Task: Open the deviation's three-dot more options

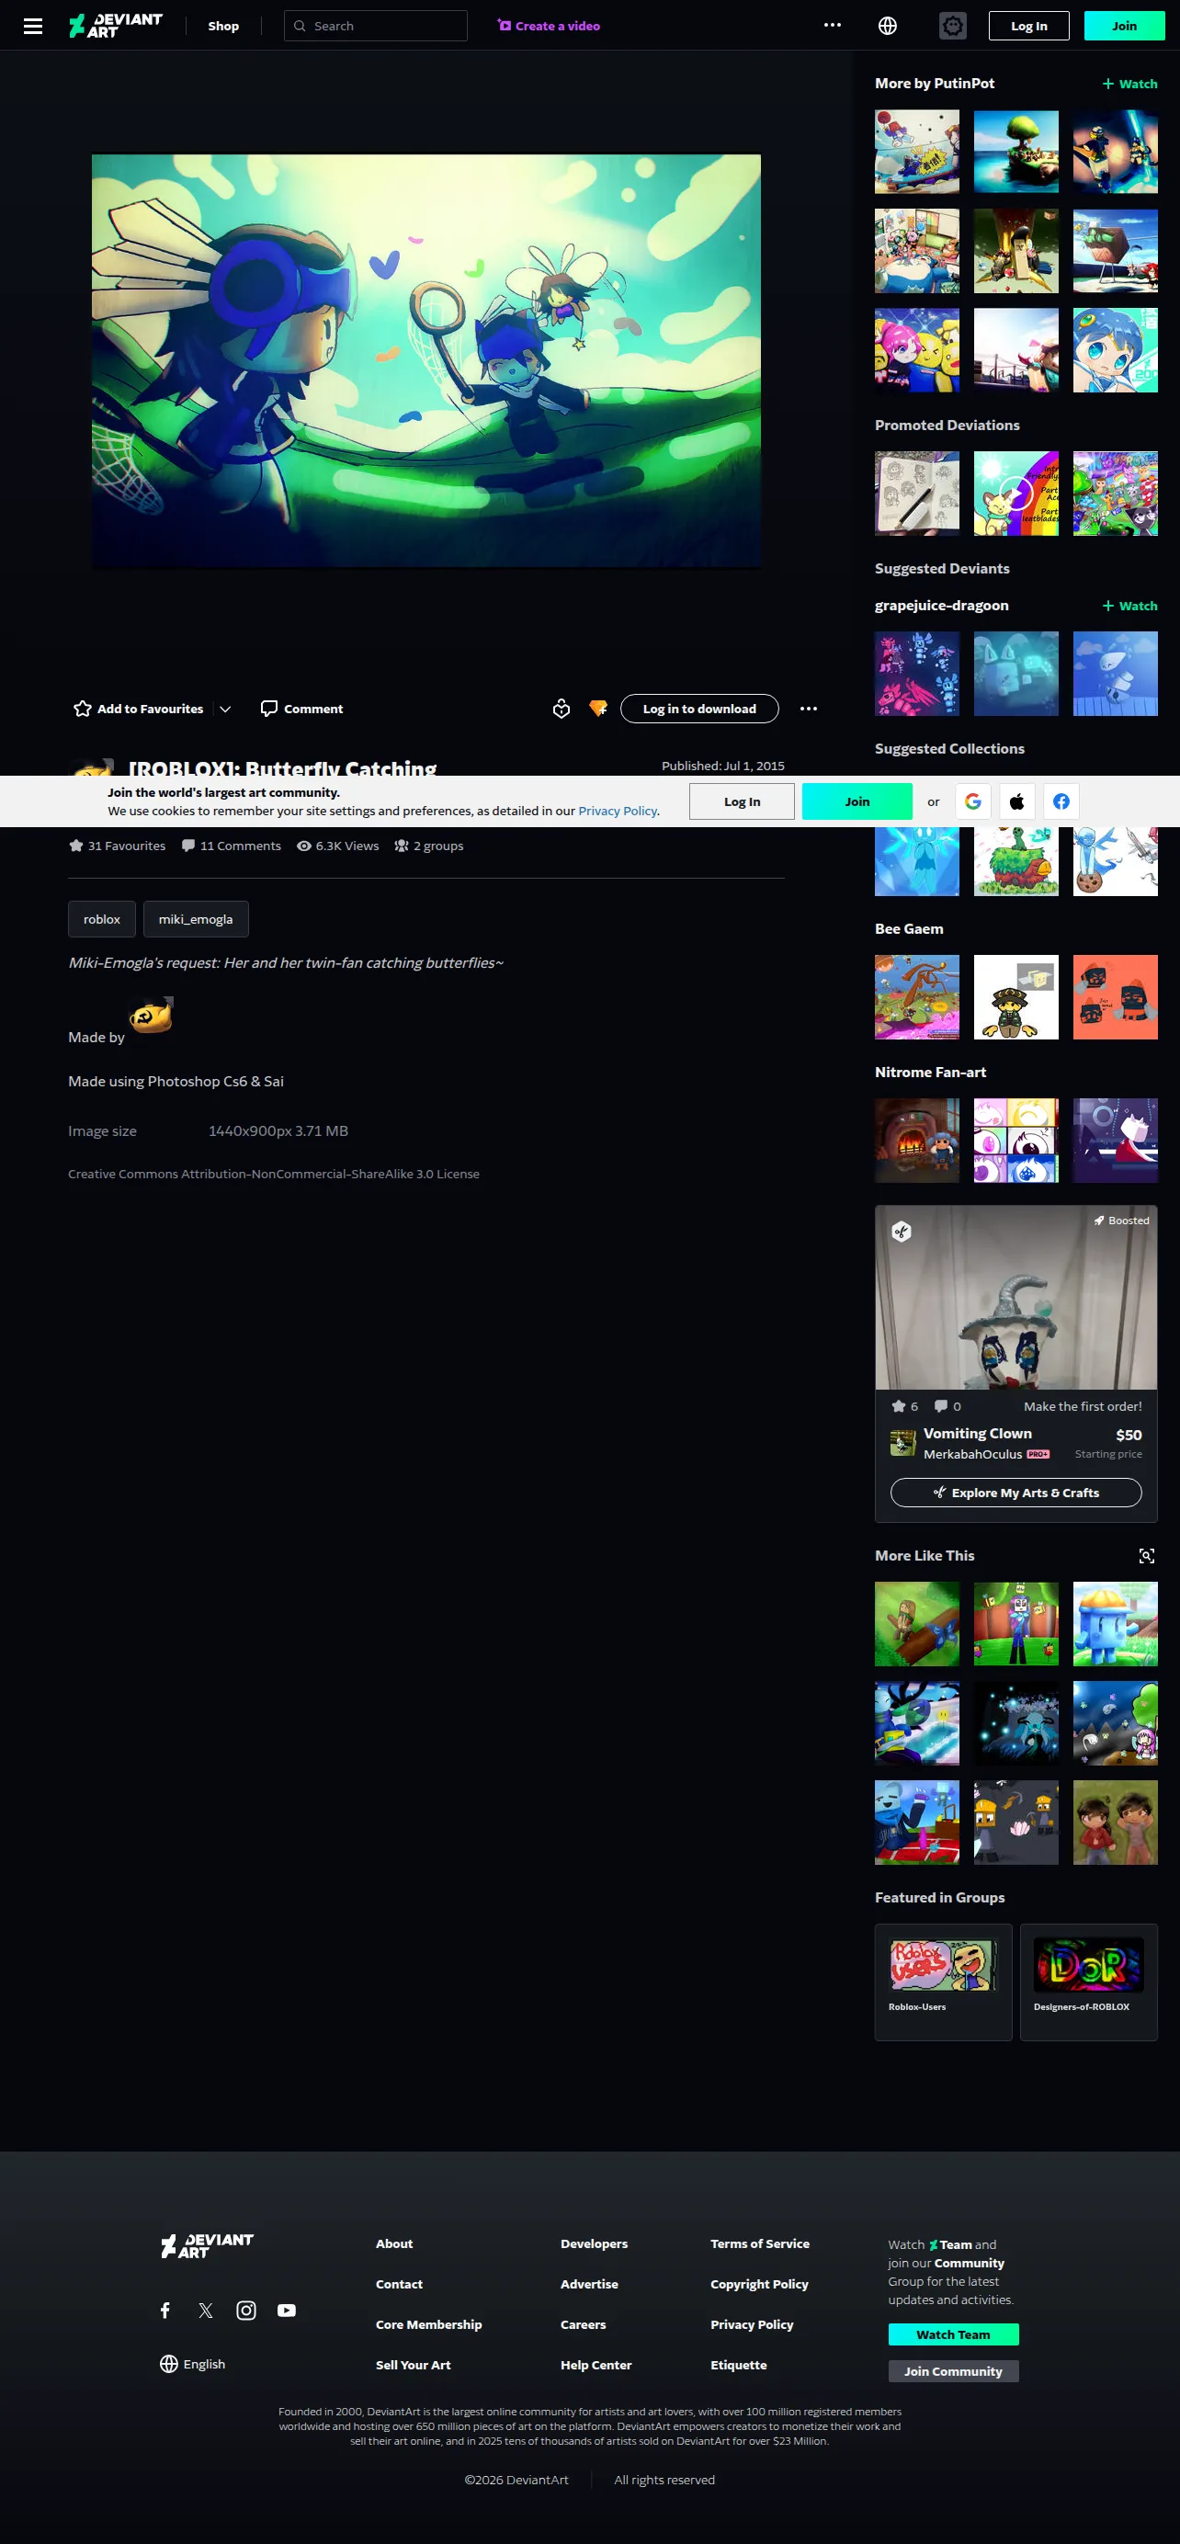Action: (x=809, y=708)
